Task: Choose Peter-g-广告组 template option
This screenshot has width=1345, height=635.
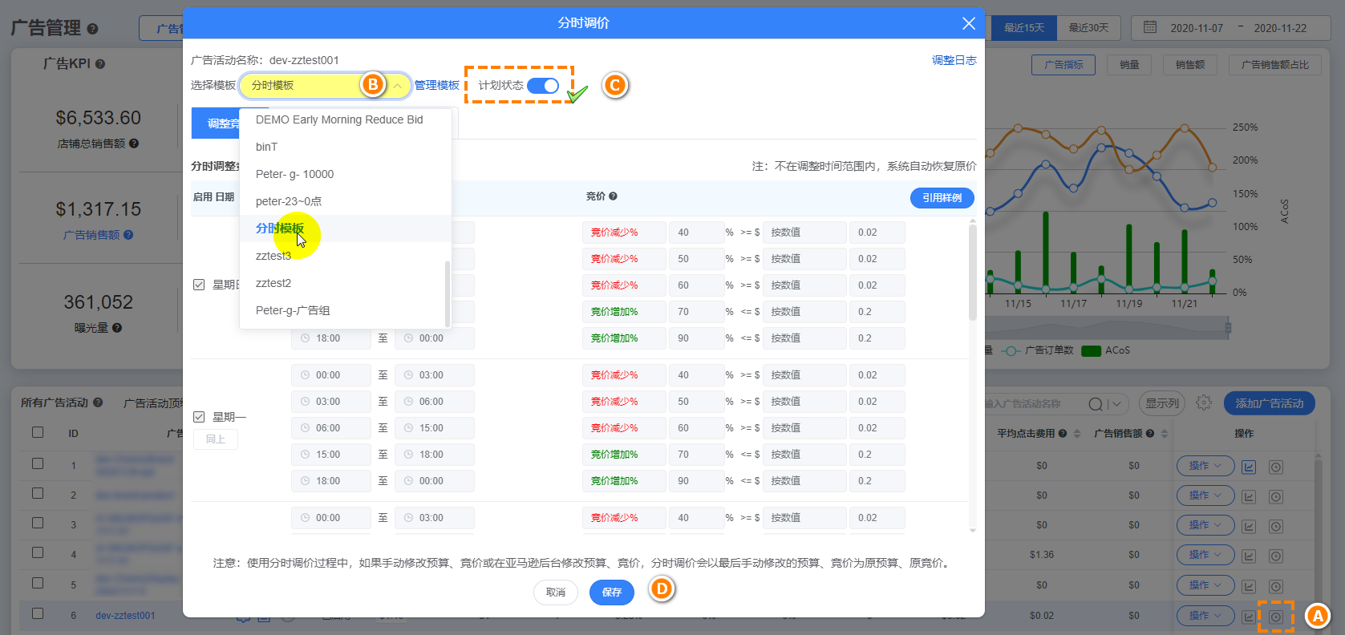Action: point(346,310)
